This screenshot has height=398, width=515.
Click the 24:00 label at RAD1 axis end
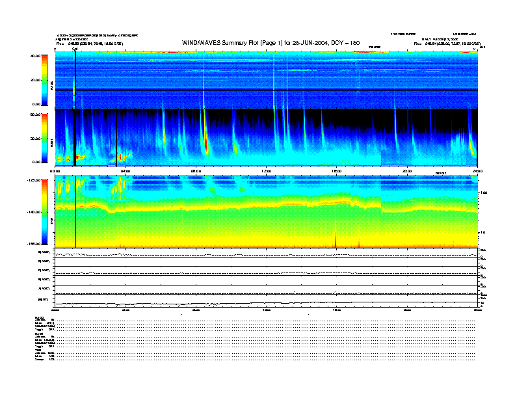pyautogui.click(x=477, y=170)
